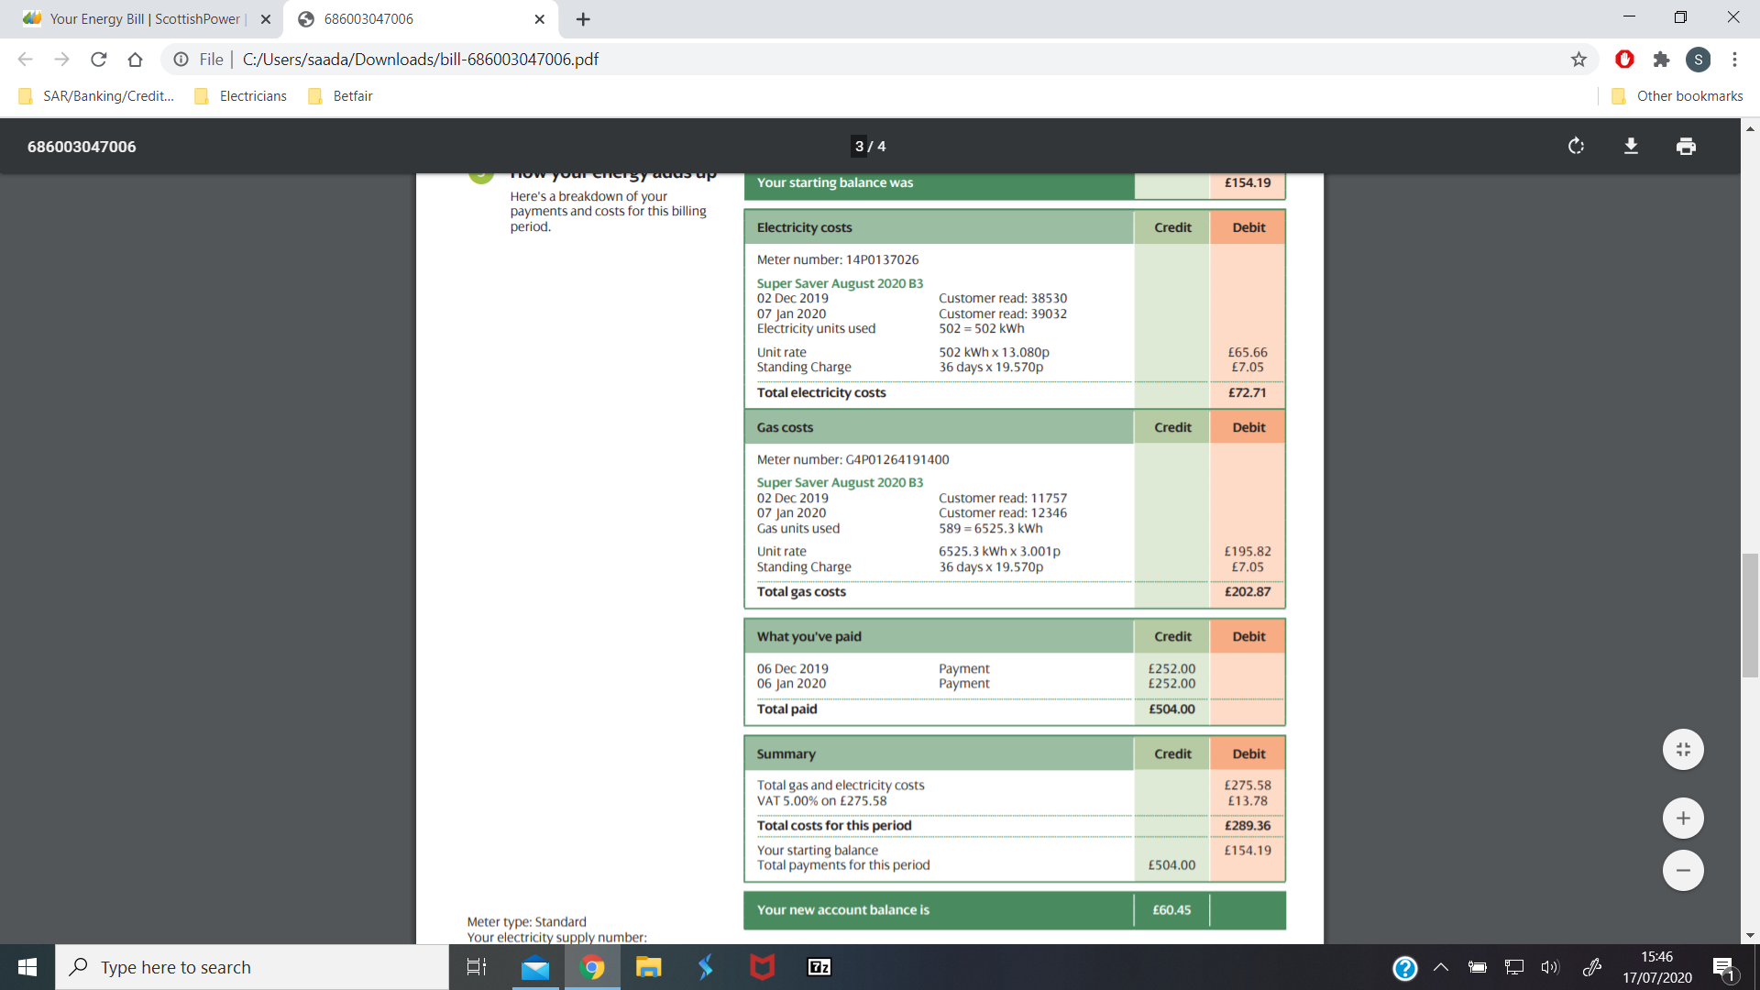
Task: Open a new browser tab
Action: click(583, 19)
